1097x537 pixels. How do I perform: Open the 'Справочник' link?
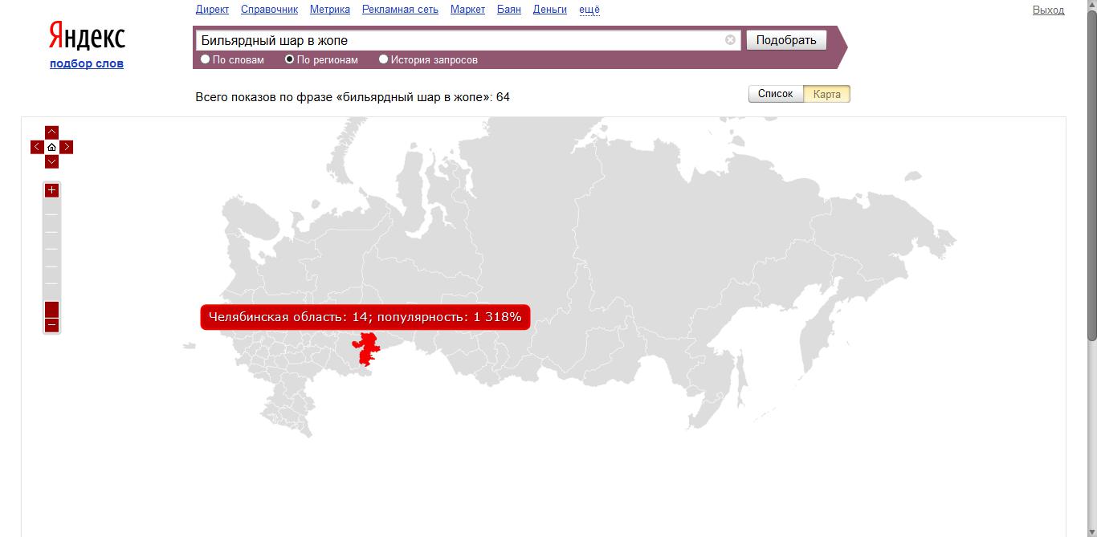pyautogui.click(x=269, y=10)
